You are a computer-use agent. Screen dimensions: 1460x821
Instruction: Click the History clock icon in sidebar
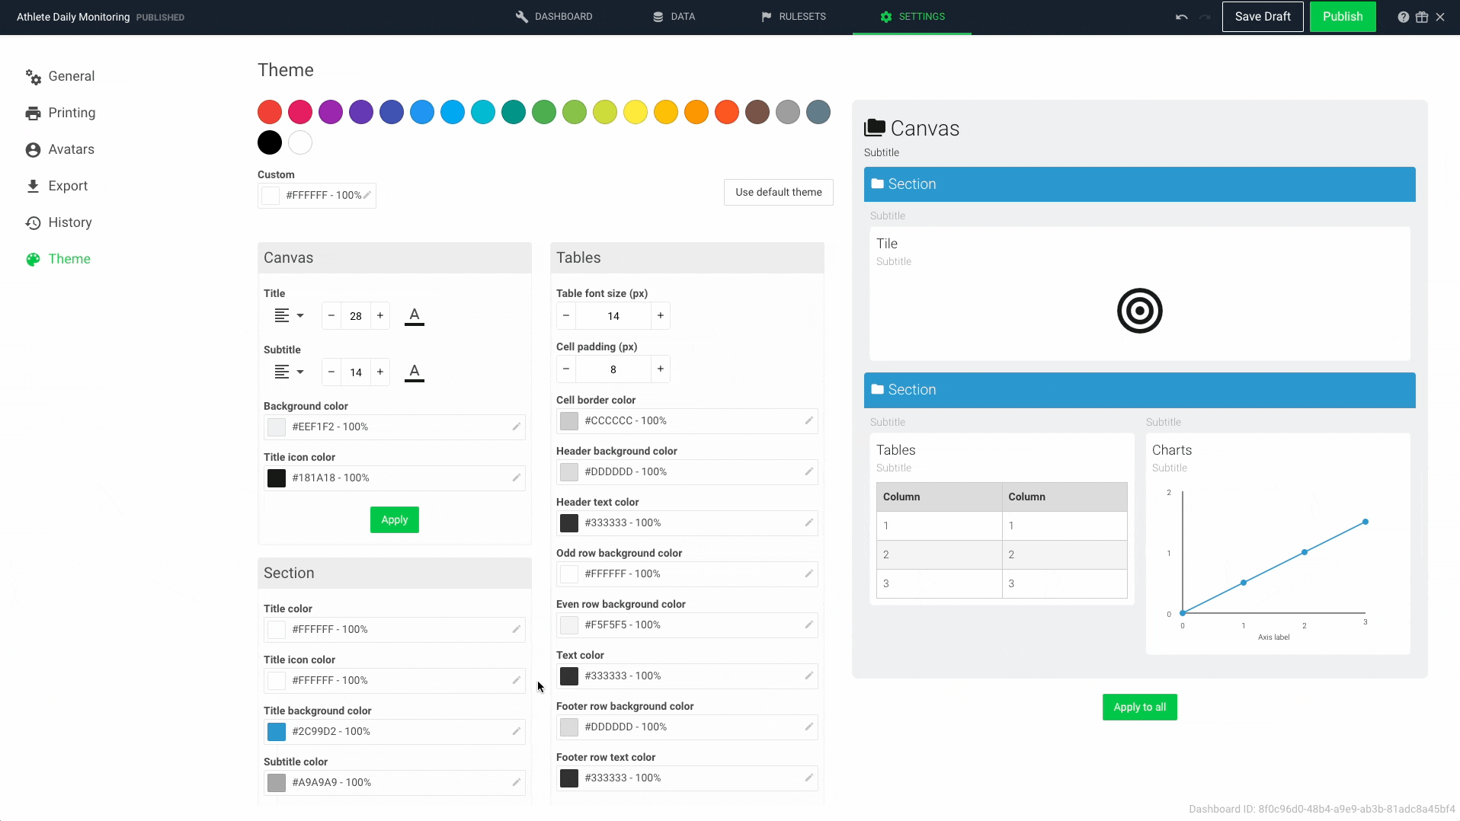(33, 222)
